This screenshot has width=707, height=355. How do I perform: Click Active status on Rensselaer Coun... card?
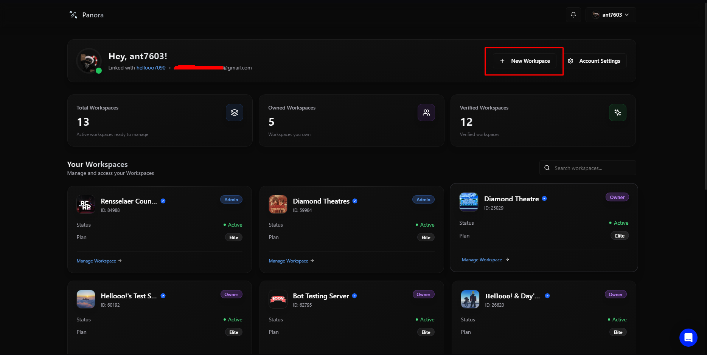tap(233, 225)
